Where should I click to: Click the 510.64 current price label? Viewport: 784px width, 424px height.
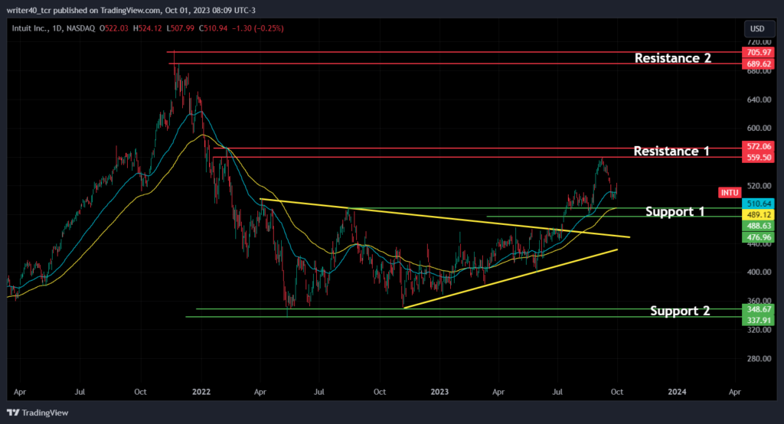pyautogui.click(x=759, y=204)
